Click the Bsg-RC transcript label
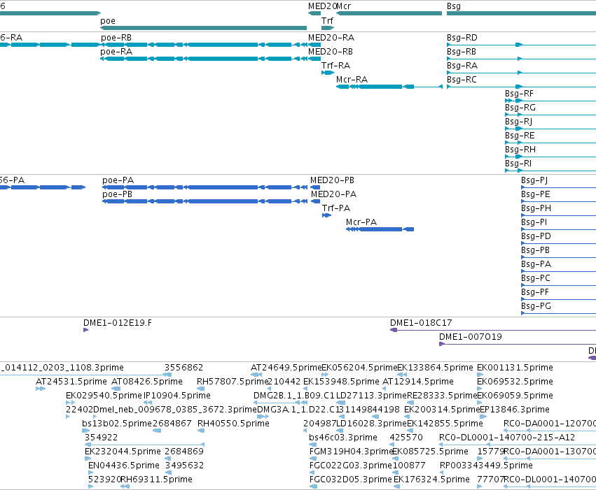596x490 pixels. [x=462, y=80]
